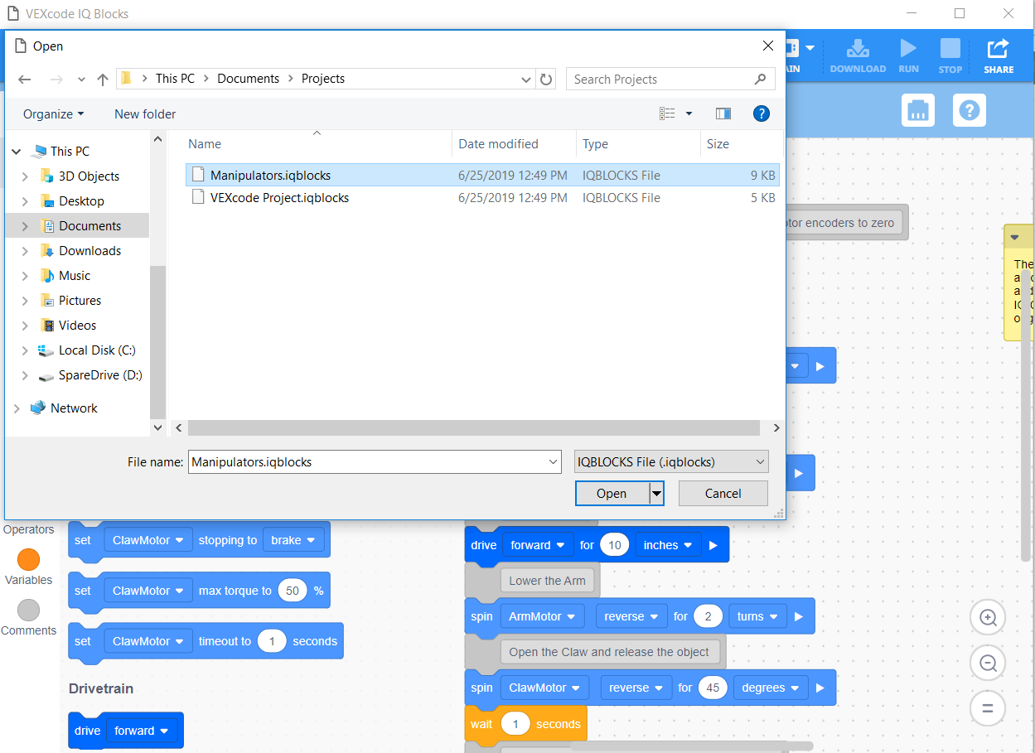Viewport: 1035px width, 753px height.
Task: Click play arrow on spin ArmMotor reverse block
Action: pos(799,616)
